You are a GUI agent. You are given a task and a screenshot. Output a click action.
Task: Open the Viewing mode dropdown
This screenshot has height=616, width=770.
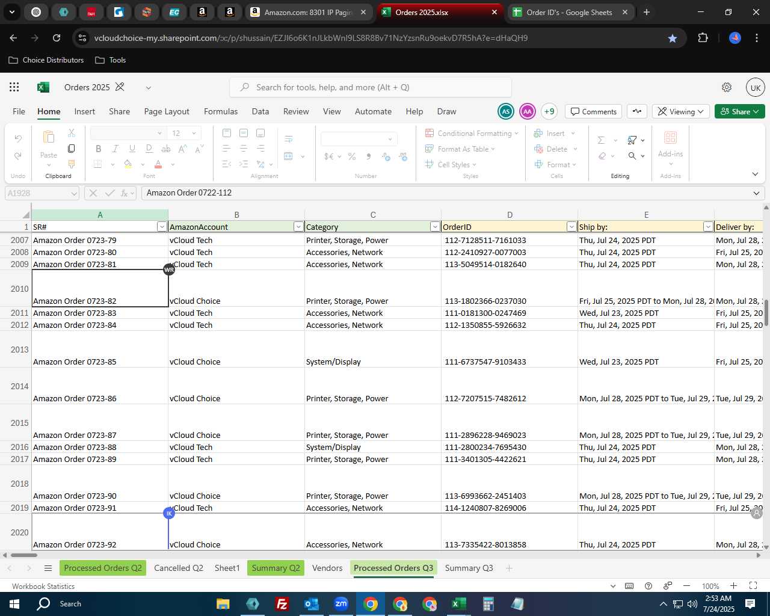click(680, 111)
